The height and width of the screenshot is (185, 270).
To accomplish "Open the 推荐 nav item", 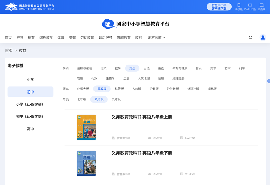I will (20, 38).
